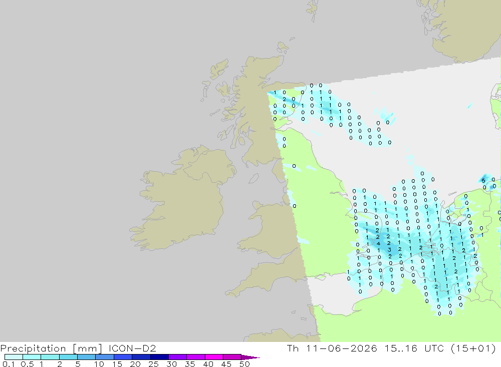Click the 0.1–0.5 mm palest cyan legend swatch

14,357
